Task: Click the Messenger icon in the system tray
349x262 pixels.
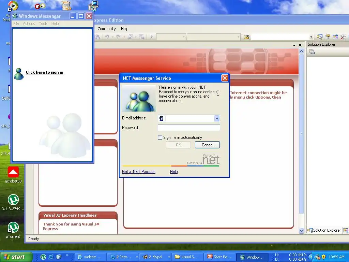Action: [318, 257]
